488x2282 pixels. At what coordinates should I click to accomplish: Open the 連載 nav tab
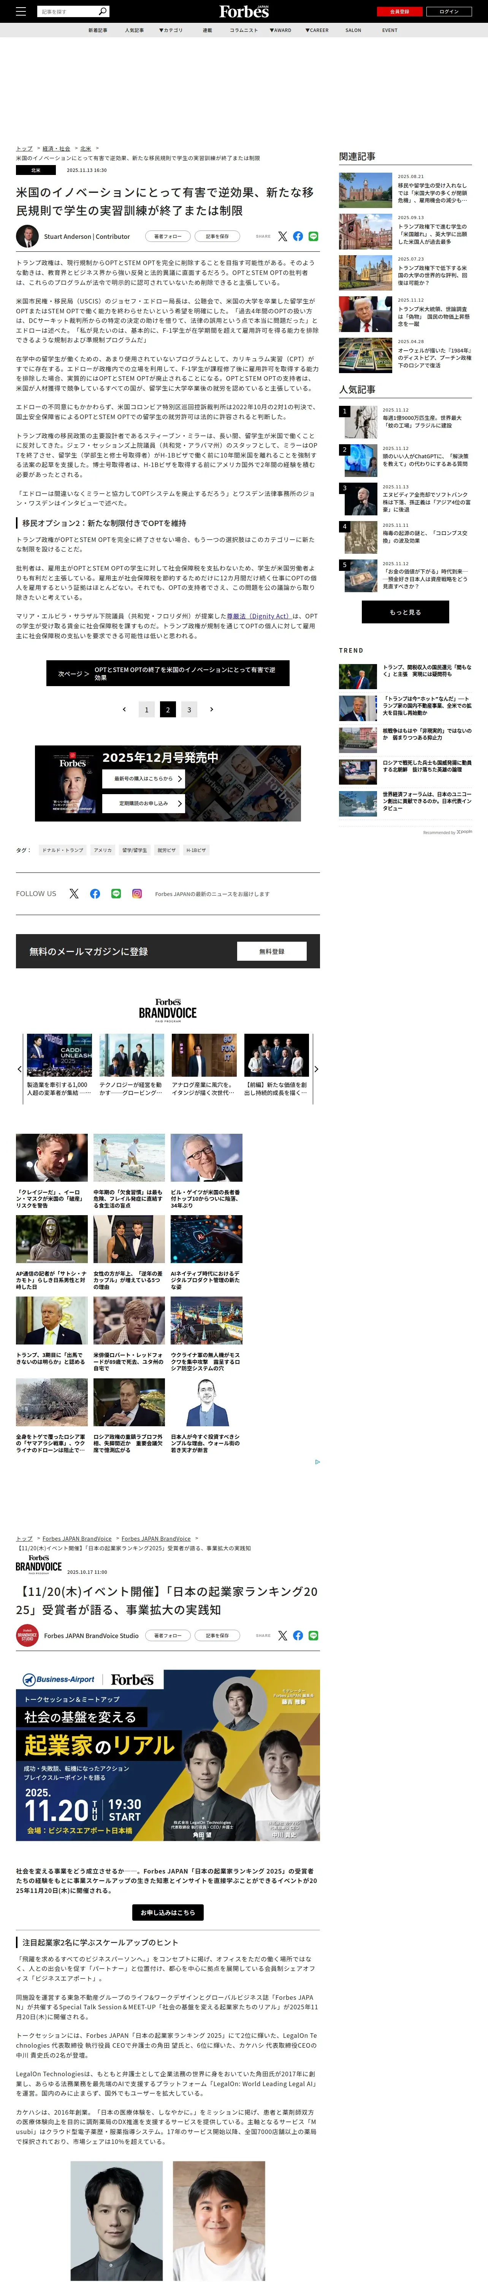click(207, 30)
